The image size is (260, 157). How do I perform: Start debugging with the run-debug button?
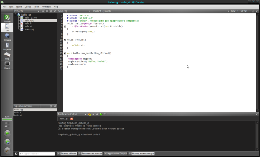tap(7, 142)
